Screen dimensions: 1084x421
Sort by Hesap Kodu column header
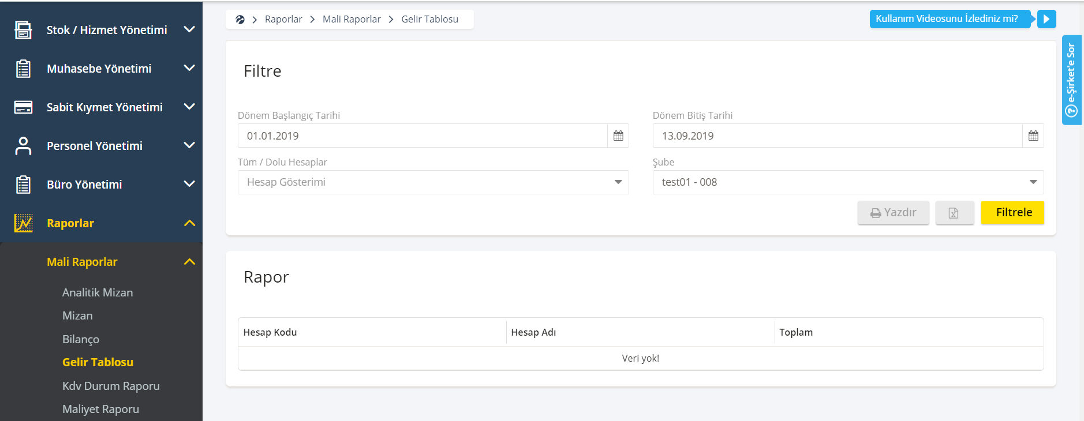click(270, 332)
